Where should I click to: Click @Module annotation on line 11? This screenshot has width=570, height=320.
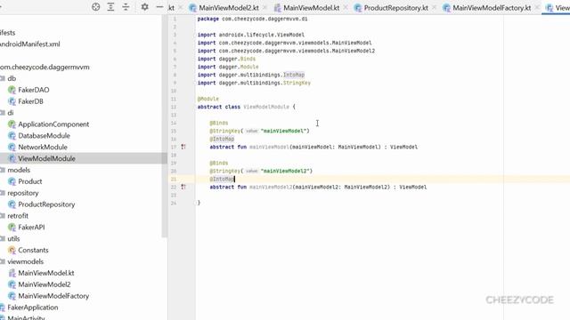pos(208,99)
